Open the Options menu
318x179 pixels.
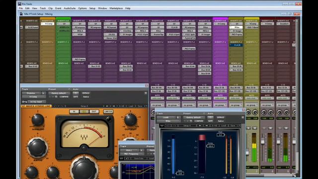pyautogui.click(x=82, y=8)
